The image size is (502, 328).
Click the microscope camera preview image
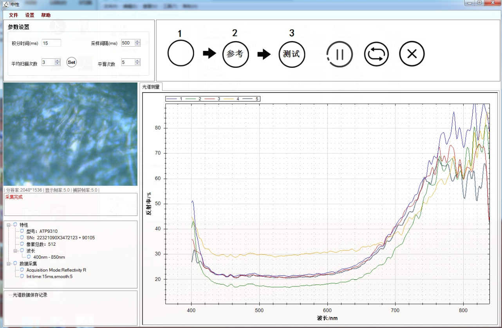coord(70,134)
